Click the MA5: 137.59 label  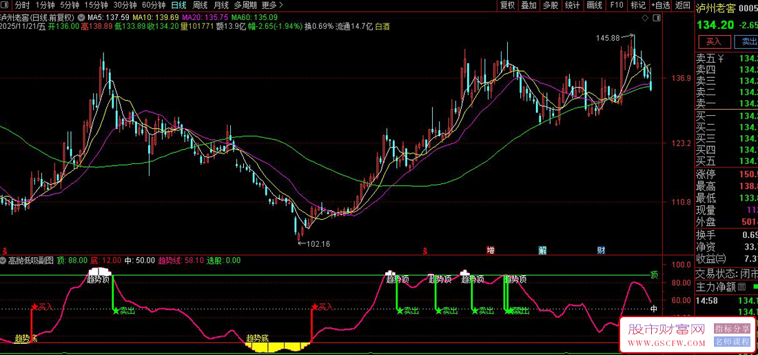tap(107, 17)
